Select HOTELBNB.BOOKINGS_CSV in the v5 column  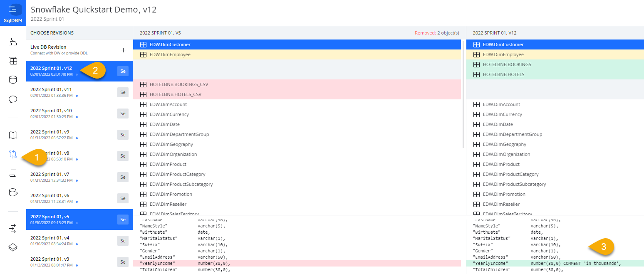tap(179, 84)
